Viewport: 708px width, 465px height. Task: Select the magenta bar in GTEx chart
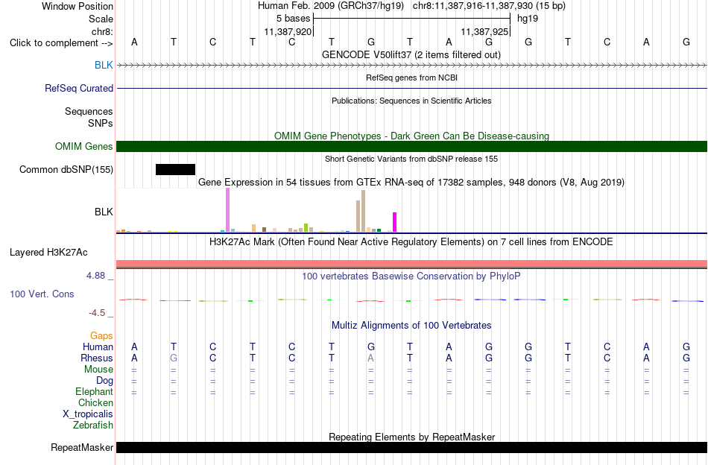pyautogui.click(x=395, y=222)
